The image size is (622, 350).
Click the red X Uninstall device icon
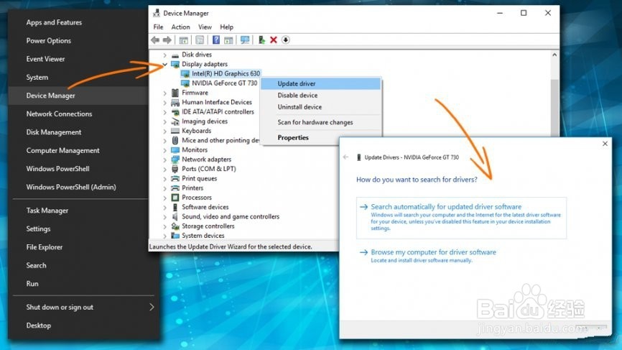point(274,40)
